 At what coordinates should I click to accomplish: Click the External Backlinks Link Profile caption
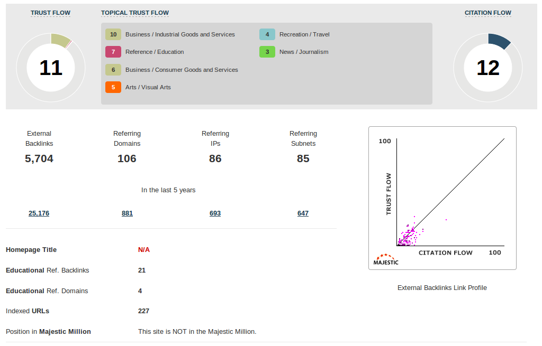tap(442, 288)
